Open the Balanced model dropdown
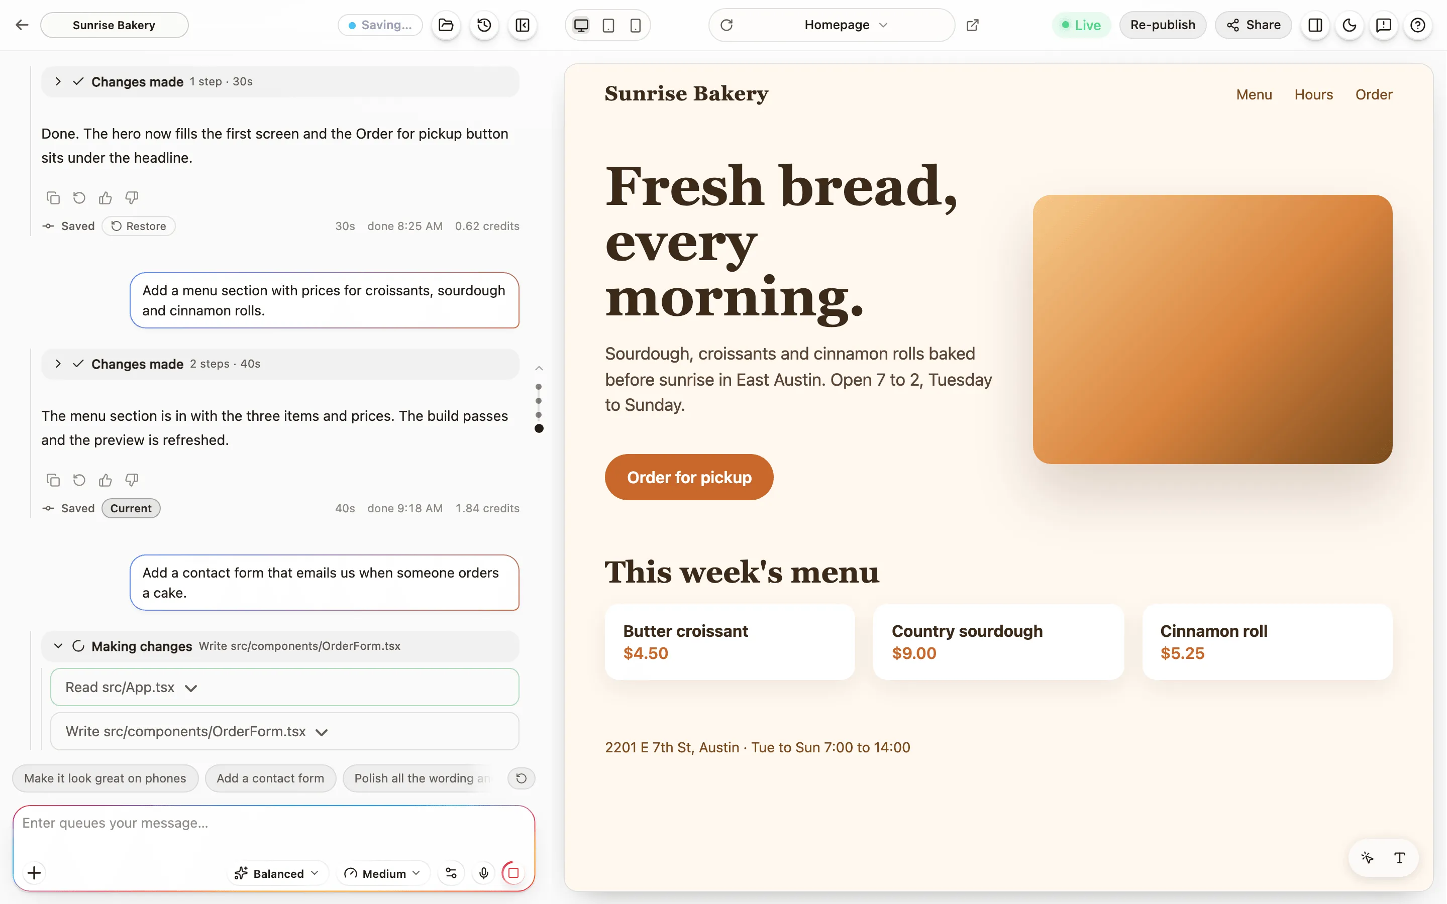This screenshot has width=1447, height=904. (277, 873)
